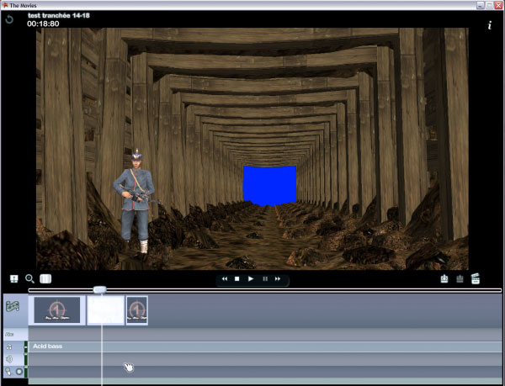The height and width of the screenshot is (386, 505).
Task: Fast forward the movie
Action: coord(278,279)
